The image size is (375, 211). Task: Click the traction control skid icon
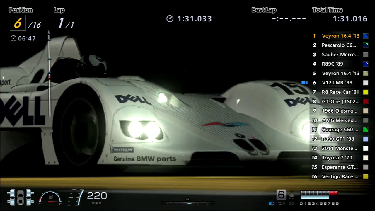(292, 196)
